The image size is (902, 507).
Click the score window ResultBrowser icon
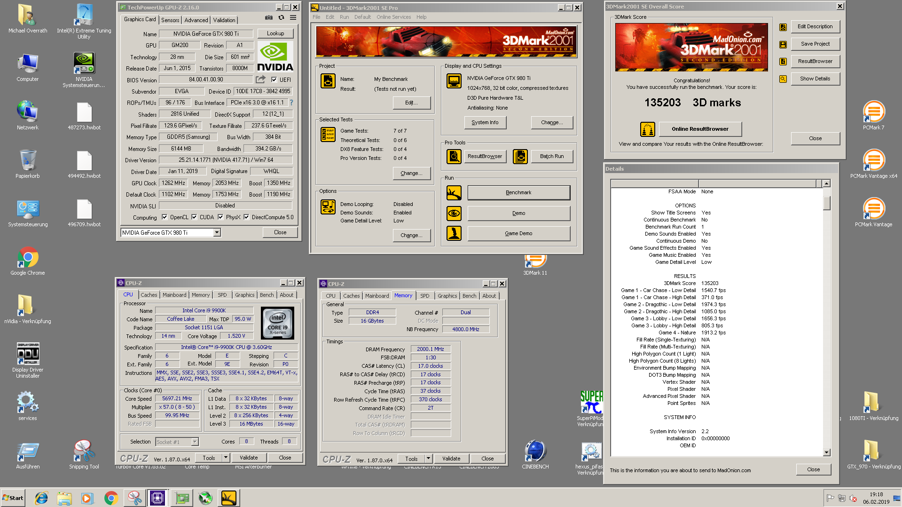click(783, 62)
